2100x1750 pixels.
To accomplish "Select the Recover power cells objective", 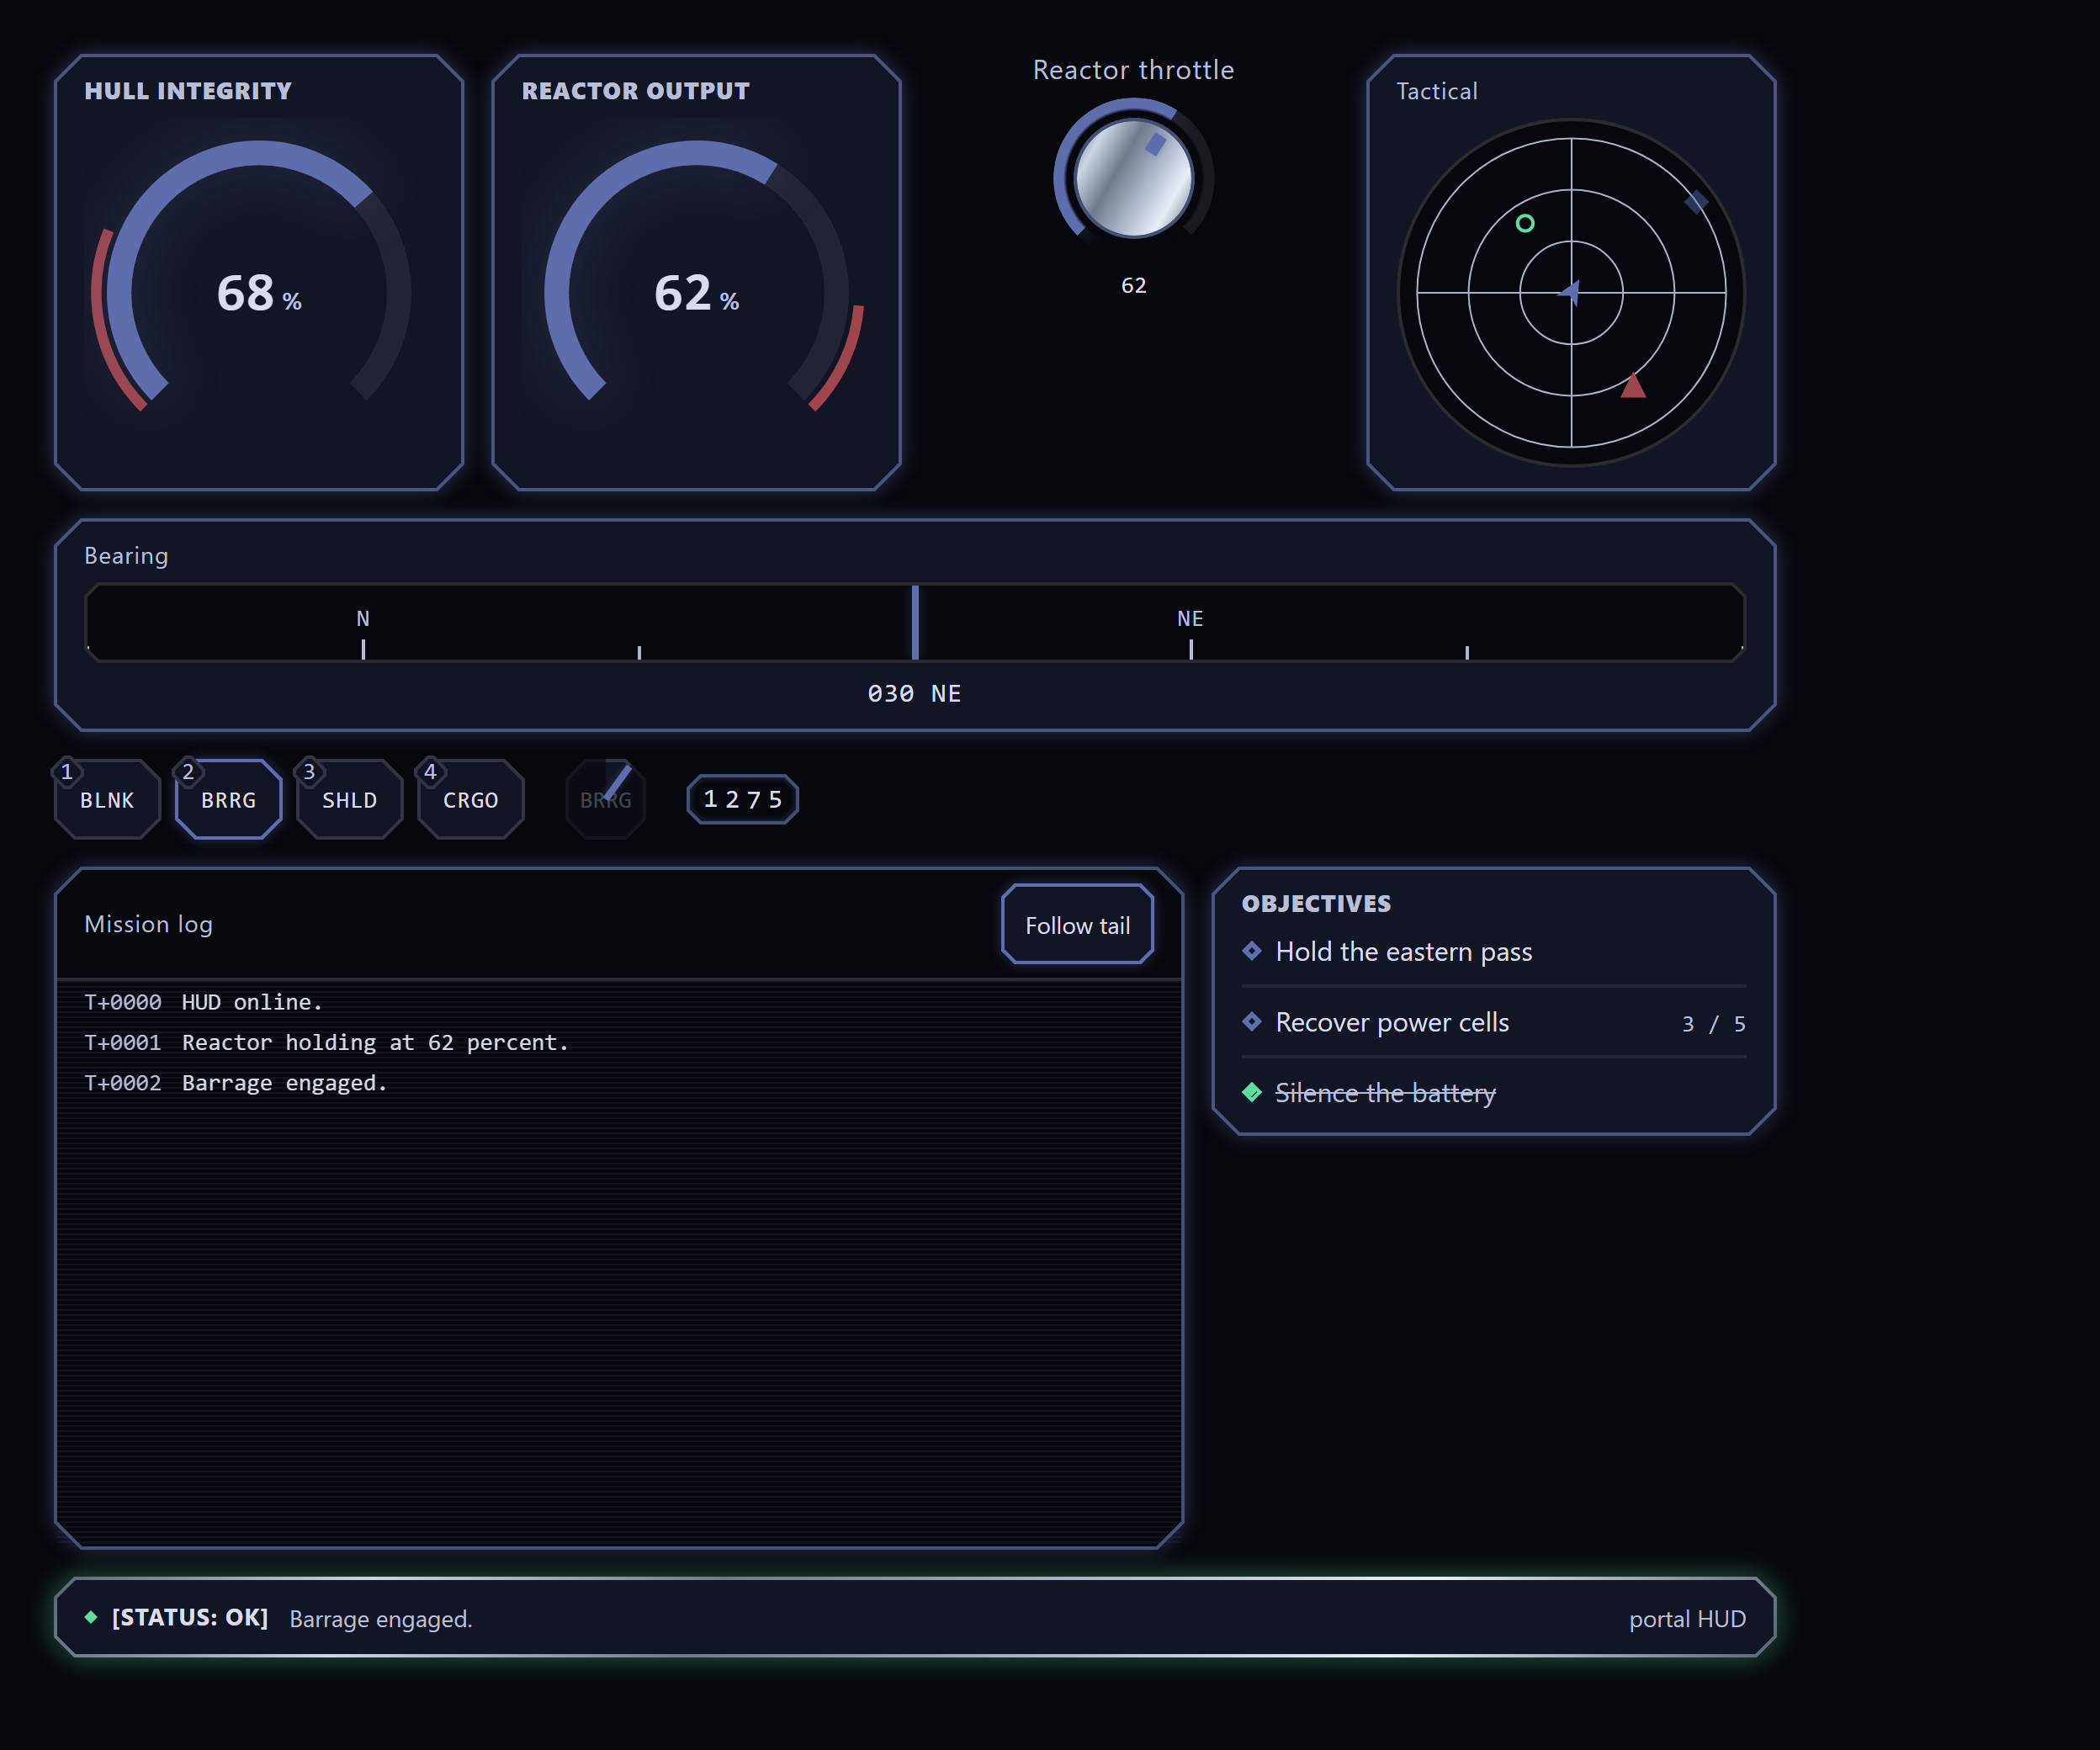I will [1493, 1022].
